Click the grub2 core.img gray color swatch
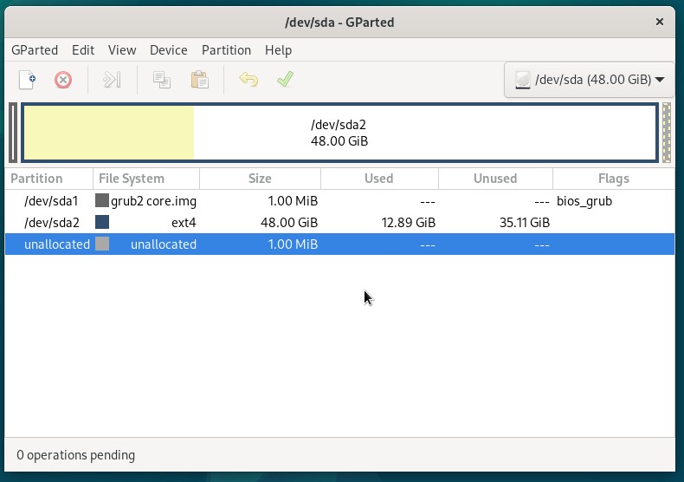 point(102,200)
